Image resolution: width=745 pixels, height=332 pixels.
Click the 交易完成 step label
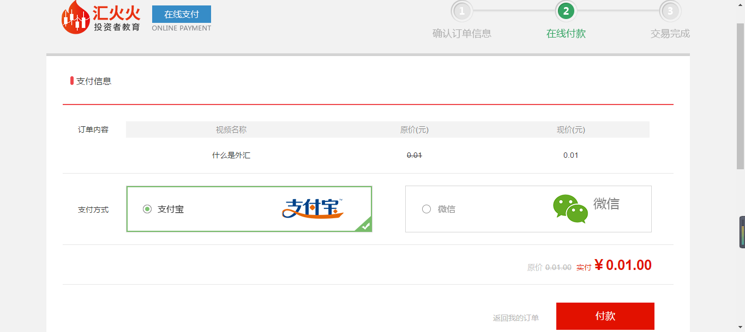(670, 34)
